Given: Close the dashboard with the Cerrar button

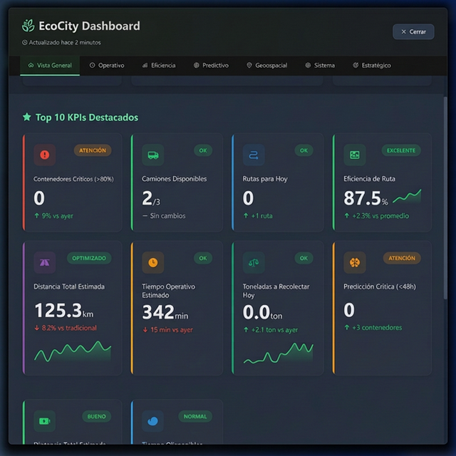Looking at the screenshot, I should (x=413, y=31).
